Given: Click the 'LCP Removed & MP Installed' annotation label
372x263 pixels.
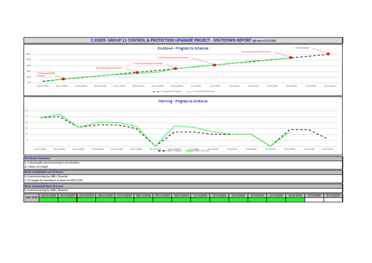Looking at the screenshot, I should point(46,75).
